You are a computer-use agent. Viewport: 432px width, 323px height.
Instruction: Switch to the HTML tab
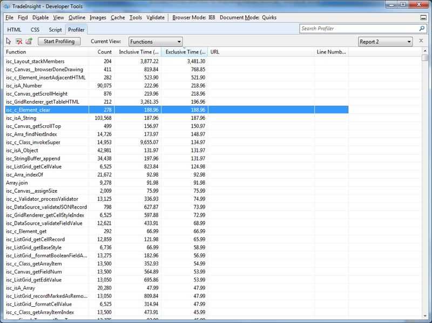15,29
